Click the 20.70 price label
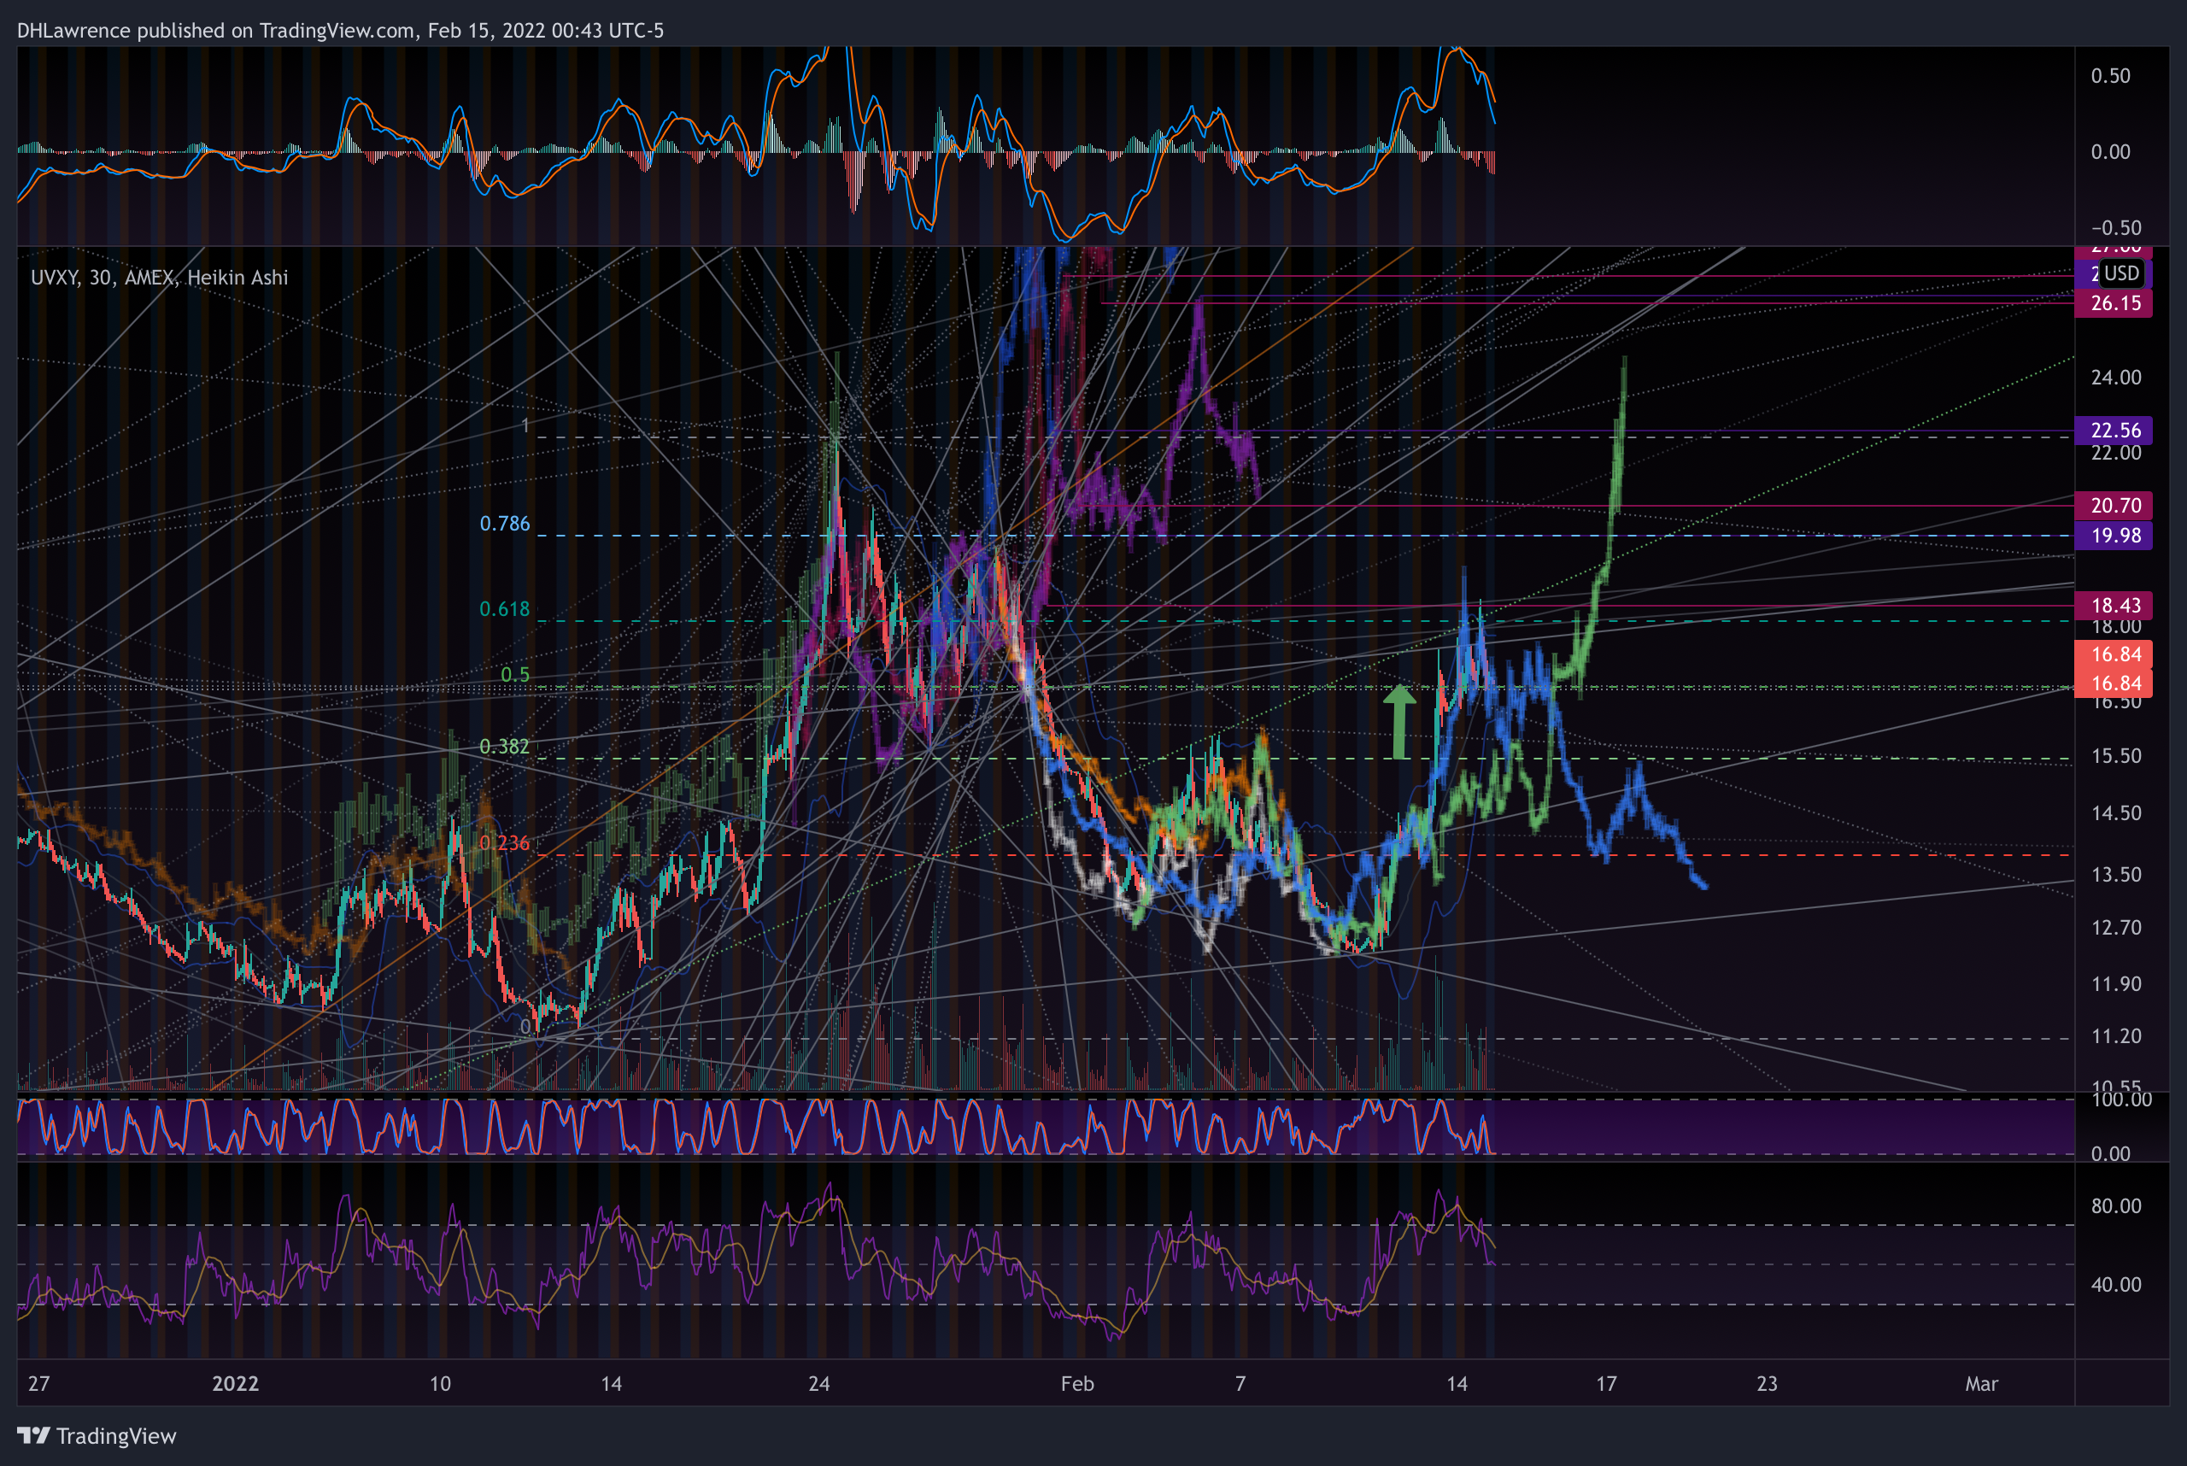 pos(2114,506)
